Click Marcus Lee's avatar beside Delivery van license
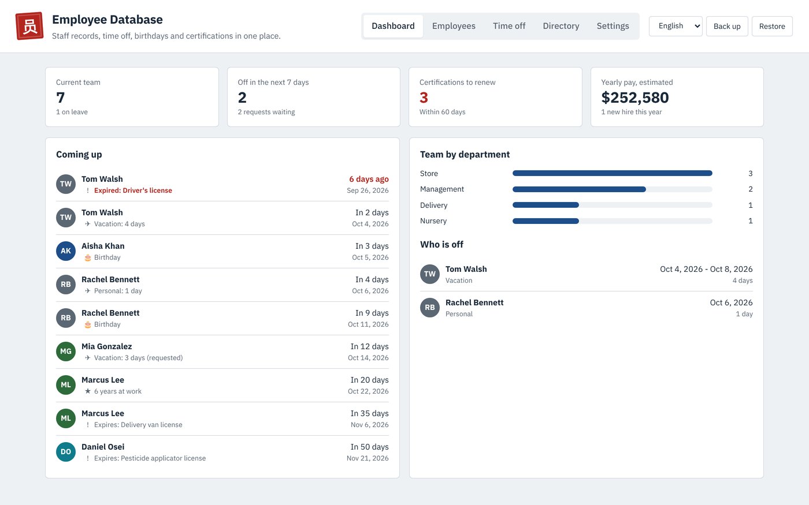Image resolution: width=809 pixels, height=505 pixels. click(x=66, y=418)
